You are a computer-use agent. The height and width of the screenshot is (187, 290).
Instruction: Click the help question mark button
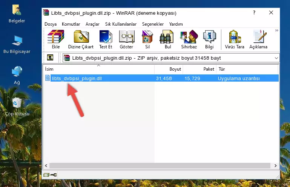(254, 12)
